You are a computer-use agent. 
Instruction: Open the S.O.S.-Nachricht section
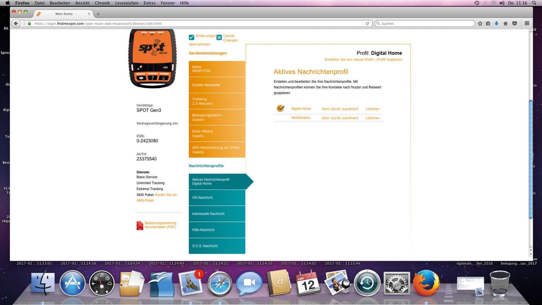coord(217,246)
